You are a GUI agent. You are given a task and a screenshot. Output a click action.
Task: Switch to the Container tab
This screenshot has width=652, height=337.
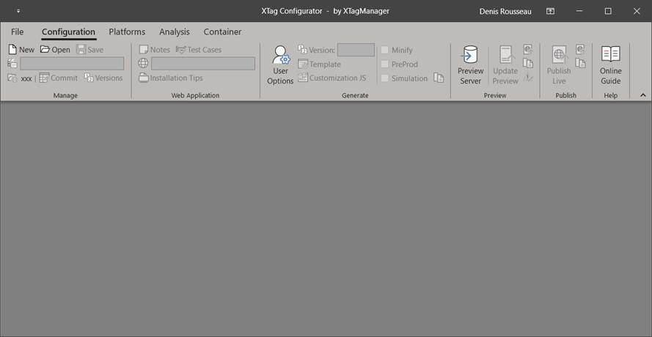point(222,32)
